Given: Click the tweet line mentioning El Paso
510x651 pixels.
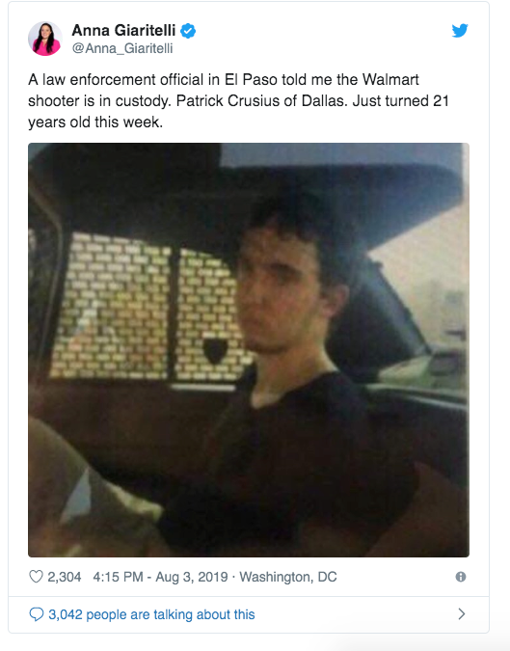Looking at the screenshot, I should pyautogui.click(x=224, y=79).
